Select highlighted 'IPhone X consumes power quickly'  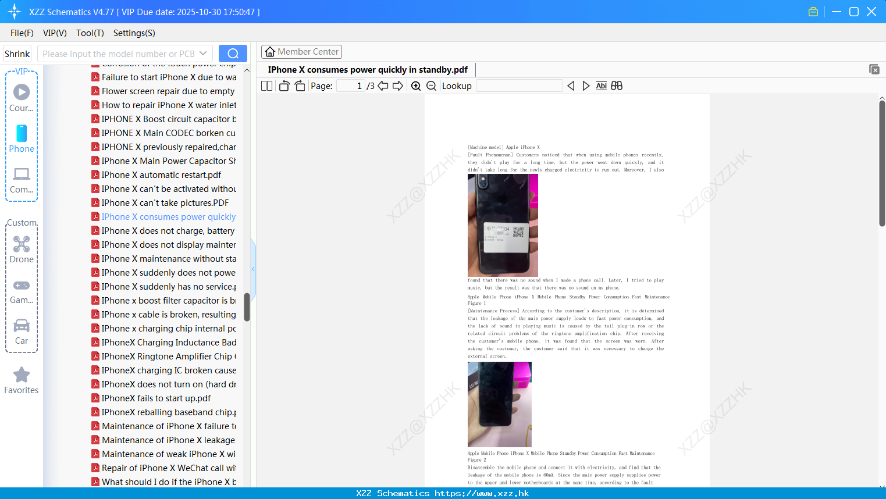click(x=164, y=217)
